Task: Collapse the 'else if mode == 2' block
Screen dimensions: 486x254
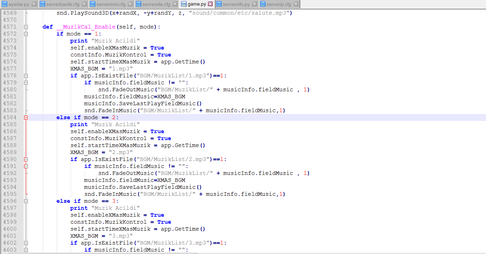Action: tap(26, 117)
